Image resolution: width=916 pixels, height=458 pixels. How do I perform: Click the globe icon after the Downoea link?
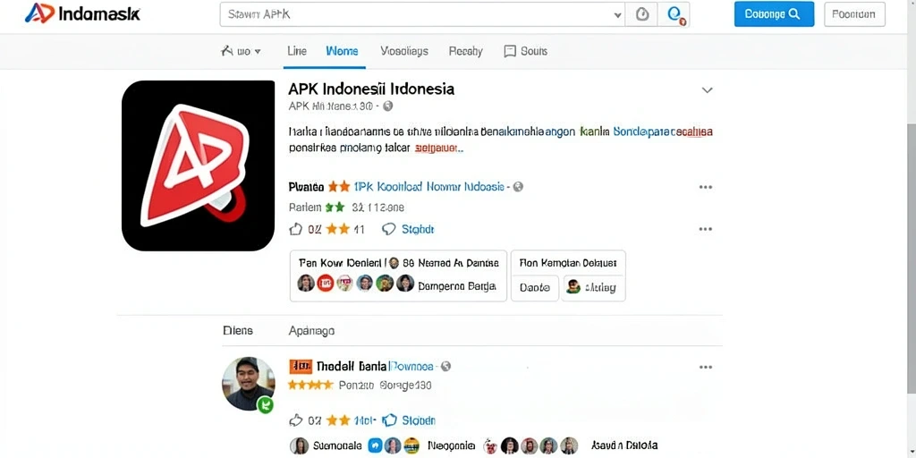pos(445,366)
